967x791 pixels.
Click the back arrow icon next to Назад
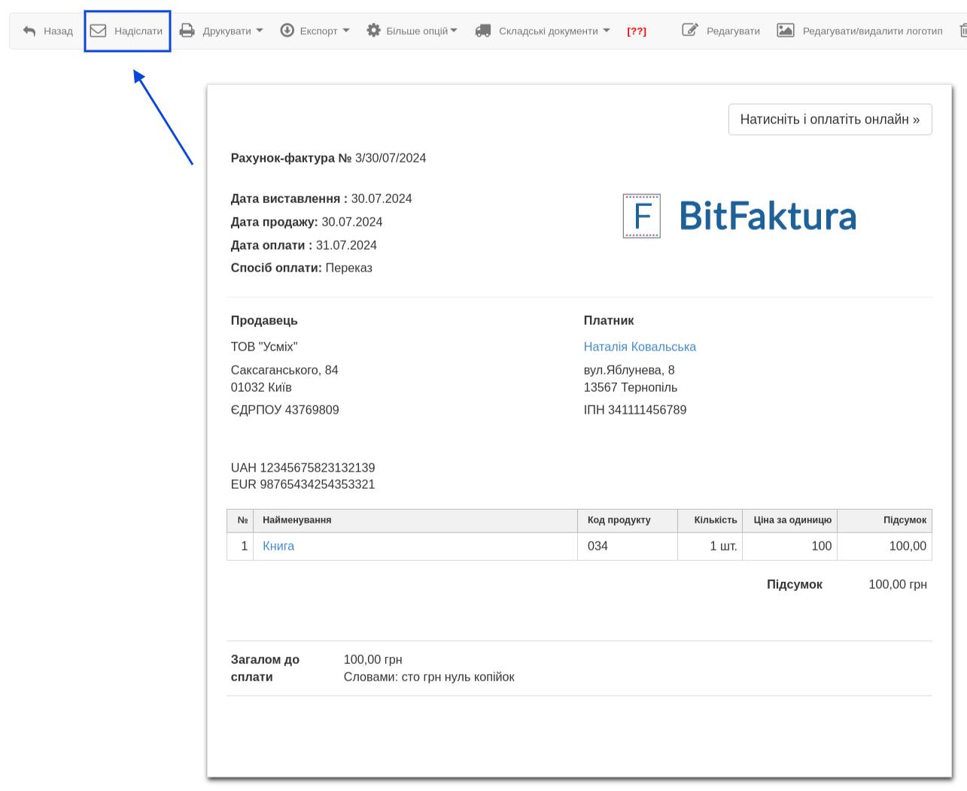[x=29, y=31]
